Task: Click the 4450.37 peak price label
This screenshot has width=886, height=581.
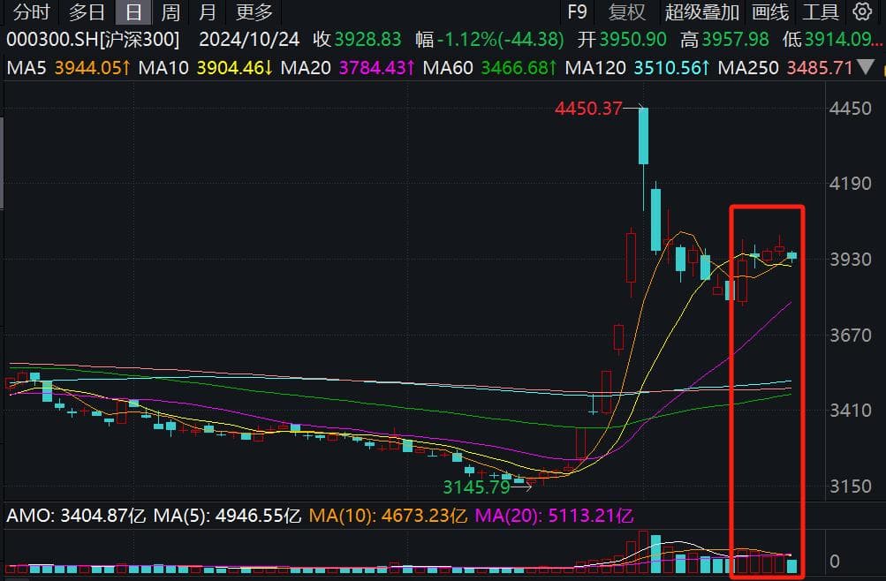Action: pos(588,108)
